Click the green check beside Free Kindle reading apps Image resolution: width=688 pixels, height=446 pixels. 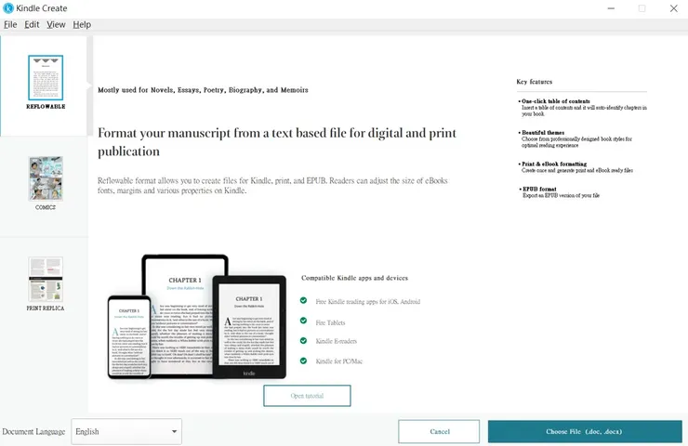click(x=303, y=300)
